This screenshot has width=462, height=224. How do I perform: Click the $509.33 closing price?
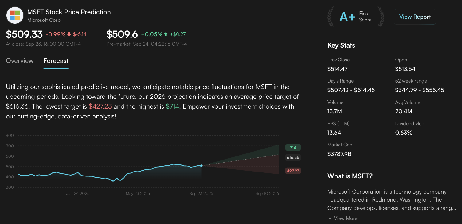[x=24, y=34]
